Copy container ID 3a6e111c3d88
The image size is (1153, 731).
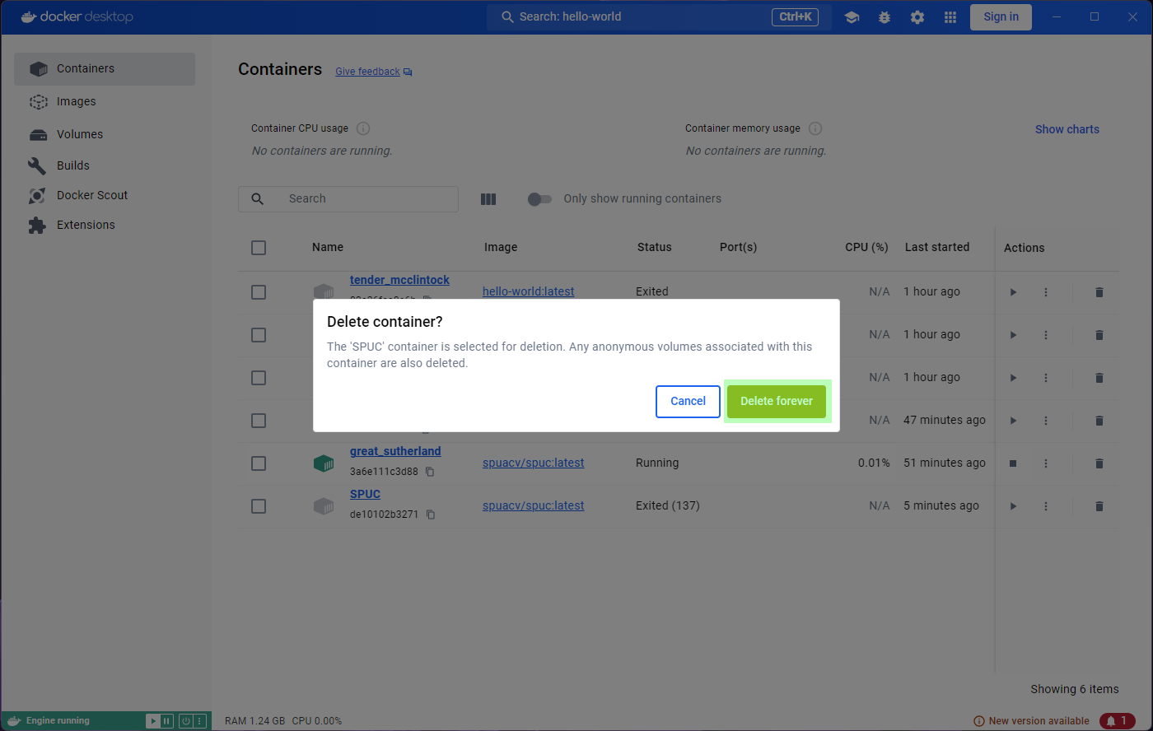pyautogui.click(x=430, y=472)
